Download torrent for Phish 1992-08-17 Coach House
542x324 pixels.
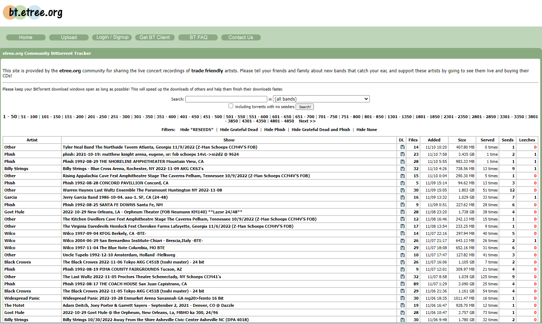402,284
